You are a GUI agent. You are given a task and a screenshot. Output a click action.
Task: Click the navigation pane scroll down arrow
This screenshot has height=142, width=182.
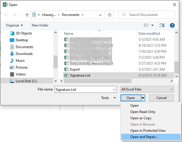(56, 81)
